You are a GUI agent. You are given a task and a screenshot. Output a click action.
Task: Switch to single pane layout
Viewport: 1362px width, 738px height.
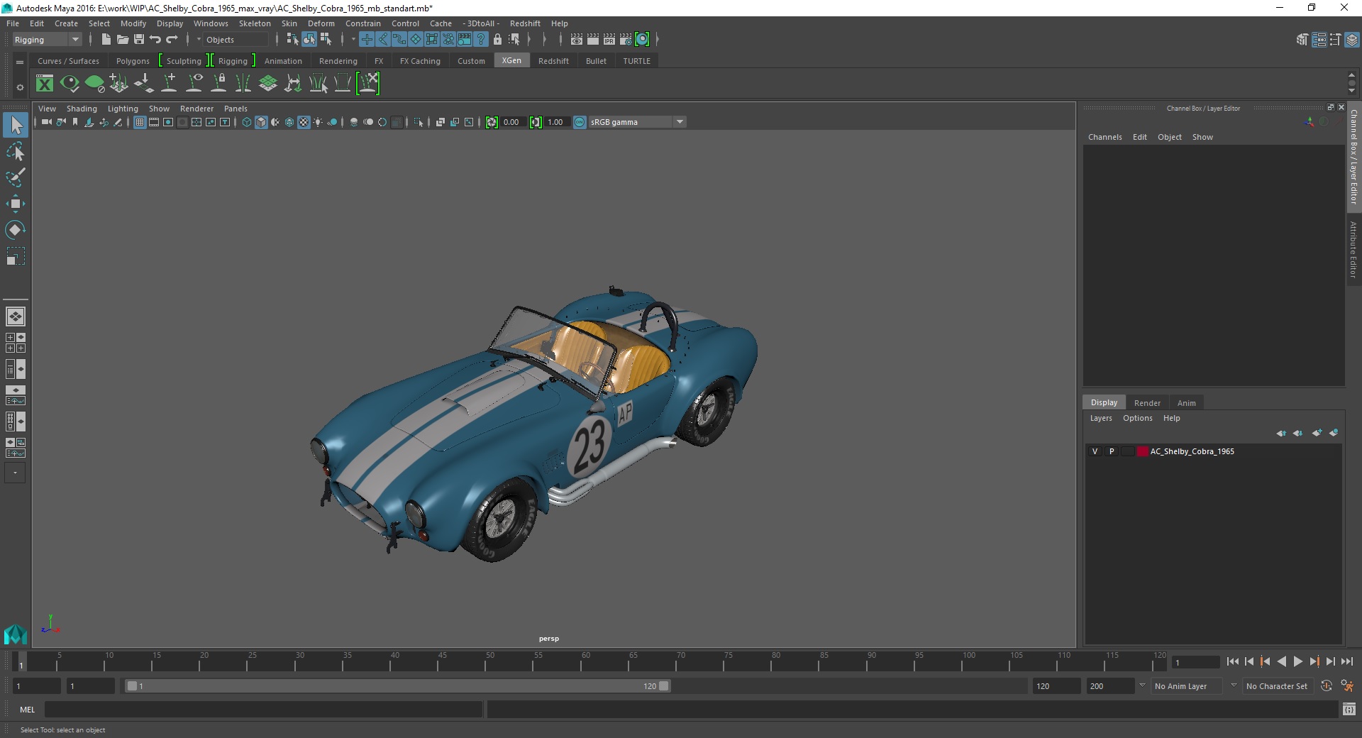(16, 316)
